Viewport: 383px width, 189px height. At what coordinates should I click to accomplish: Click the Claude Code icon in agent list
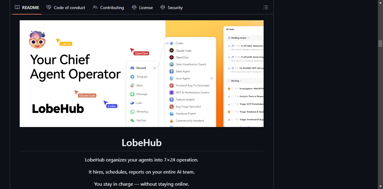click(172, 51)
